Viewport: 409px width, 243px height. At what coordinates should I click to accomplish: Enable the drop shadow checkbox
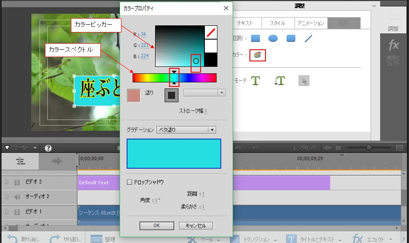click(129, 182)
